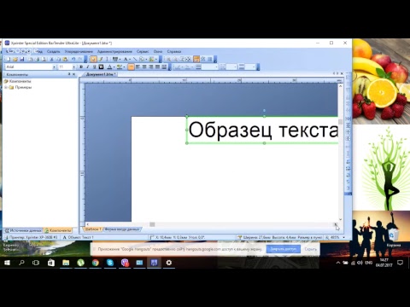Toggle Italic formatting

coord(87,67)
